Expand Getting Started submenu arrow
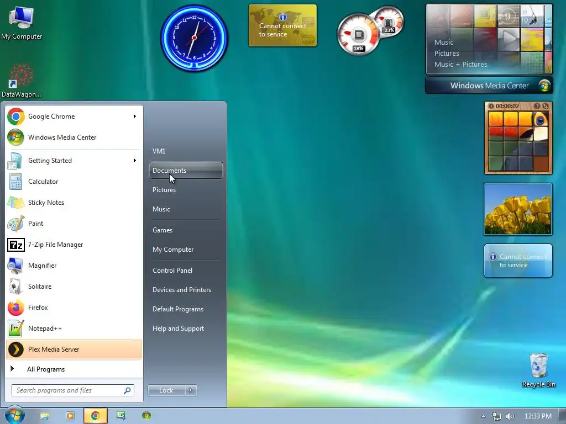The width and height of the screenshot is (566, 424). coord(135,160)
